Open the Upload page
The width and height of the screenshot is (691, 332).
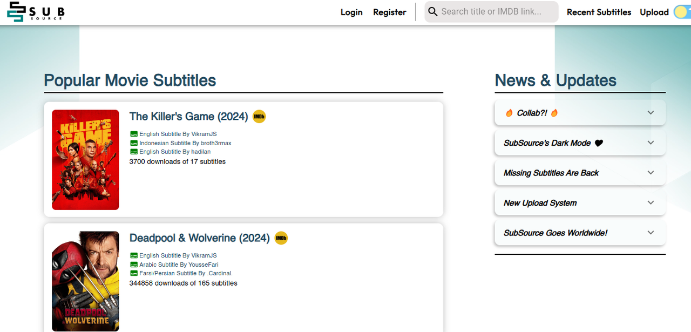[x=654, y=12]
